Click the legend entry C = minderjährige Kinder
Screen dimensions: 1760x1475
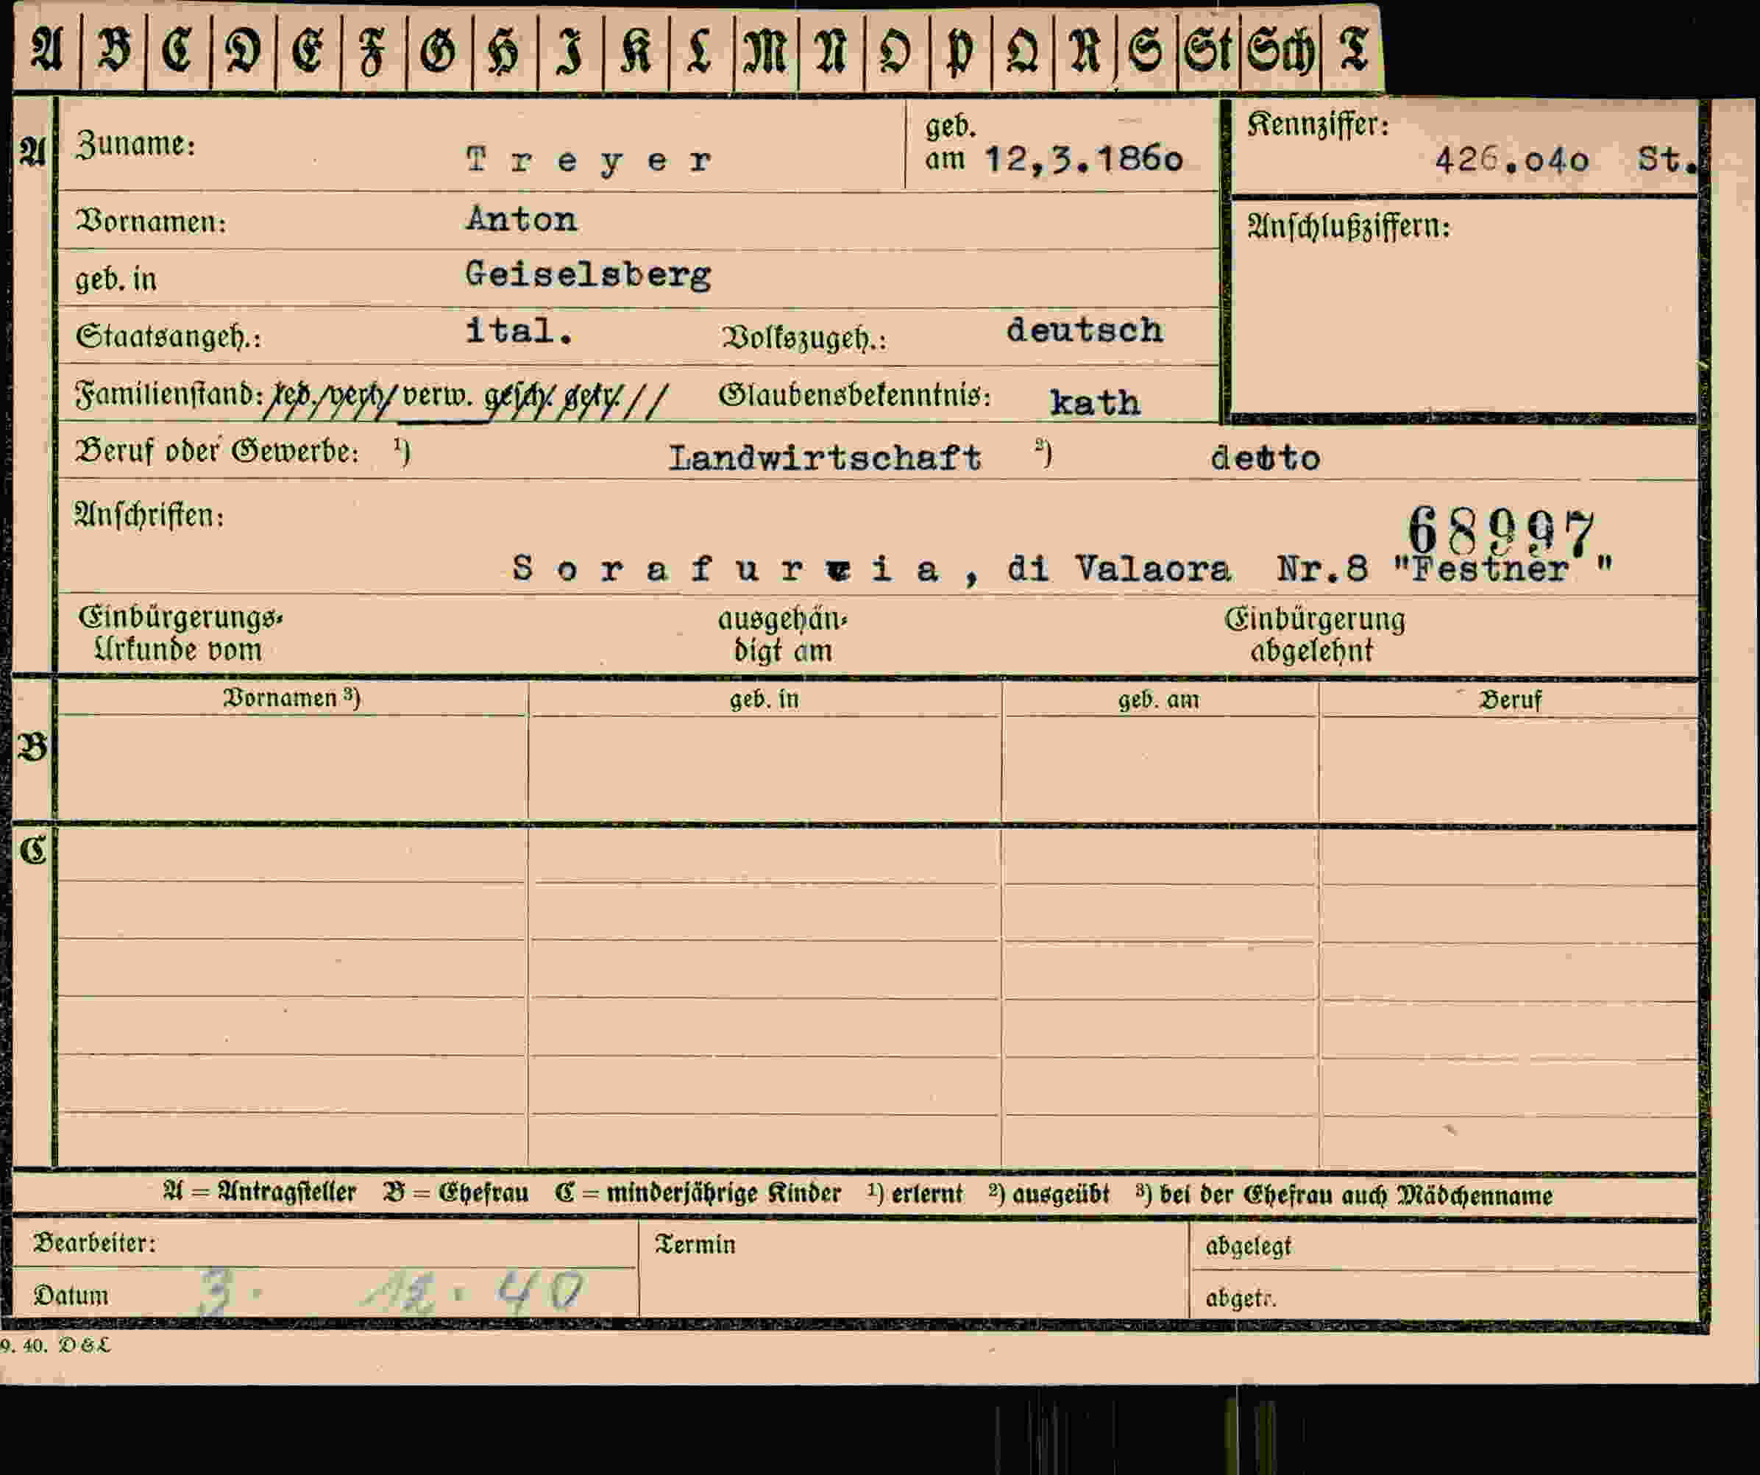pos(698,1193)
